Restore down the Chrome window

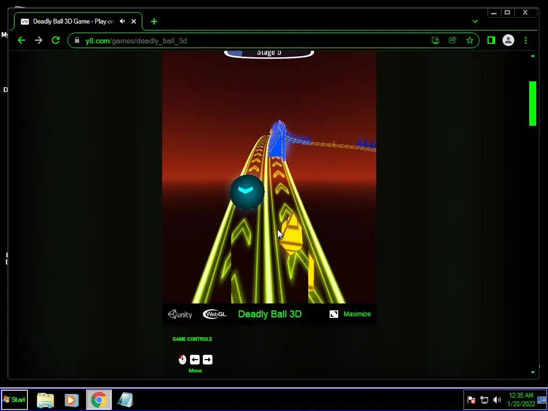pos(507,13)
